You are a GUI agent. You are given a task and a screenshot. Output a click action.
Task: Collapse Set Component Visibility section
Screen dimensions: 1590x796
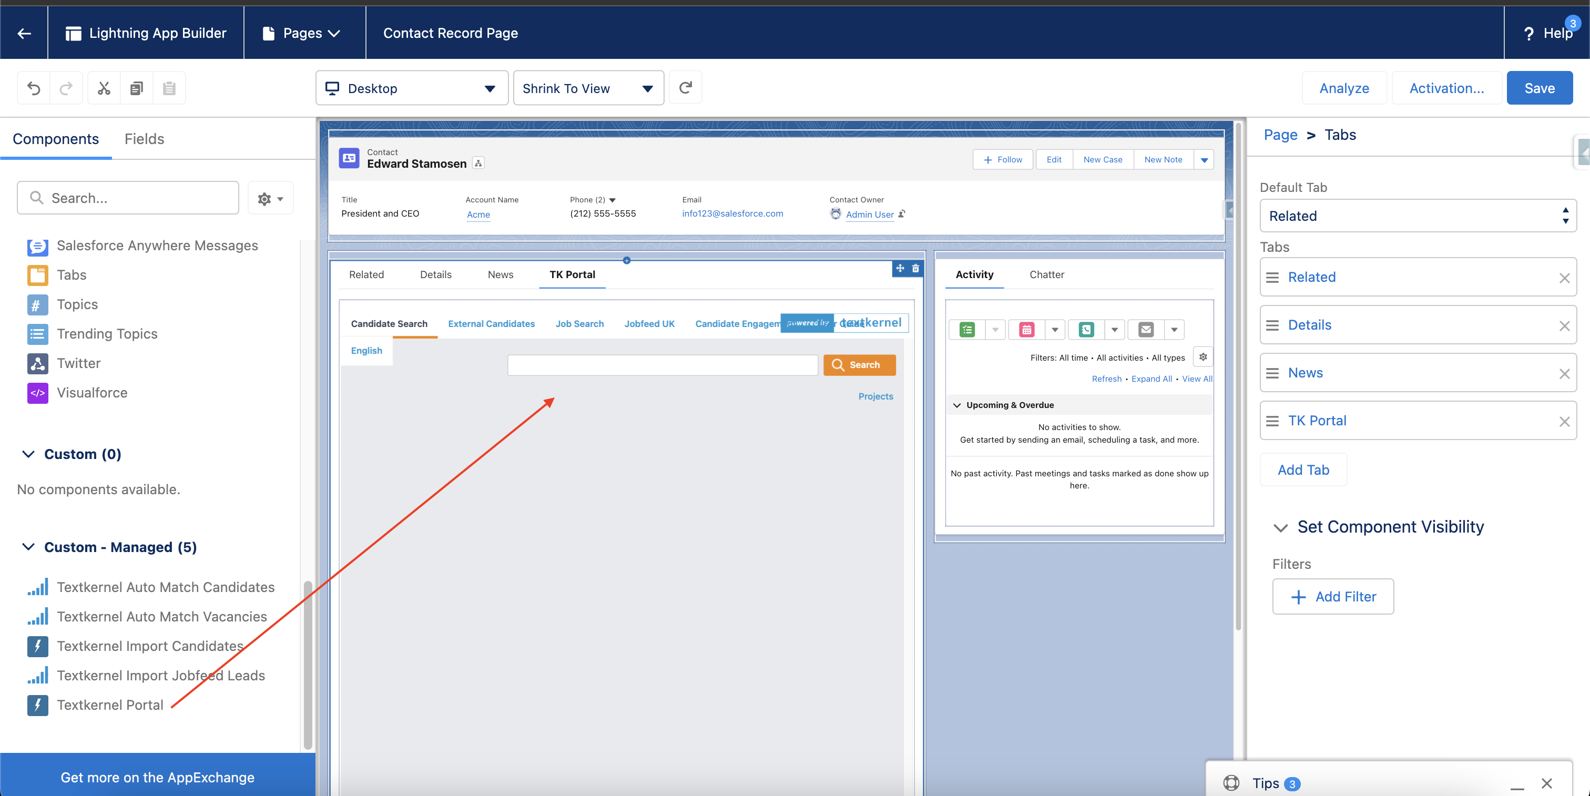(x=1280, y=527)
